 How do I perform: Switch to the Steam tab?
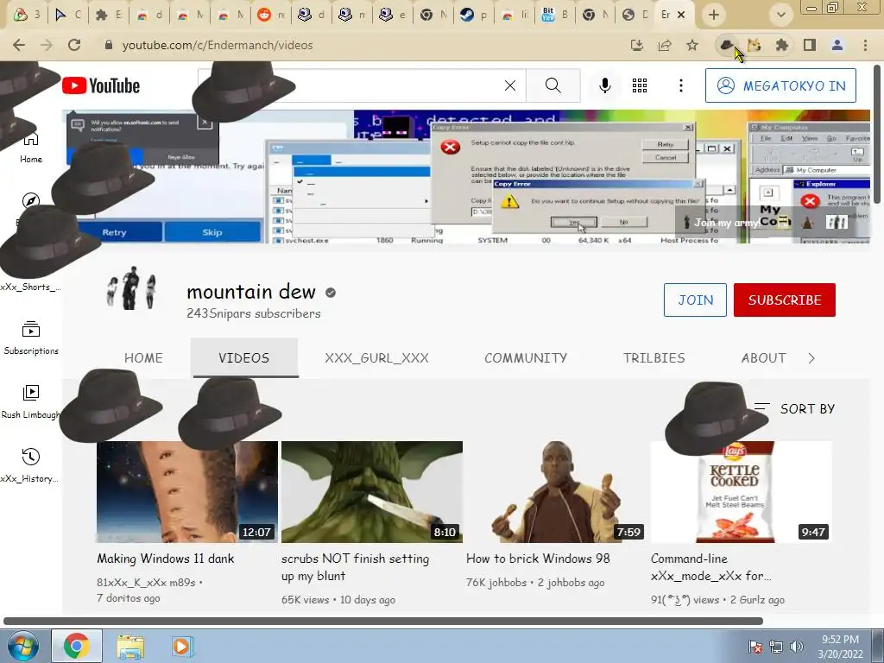coord(474,15)
